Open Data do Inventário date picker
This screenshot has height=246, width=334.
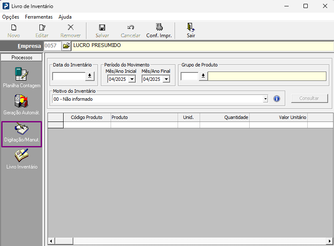(90, 76)
